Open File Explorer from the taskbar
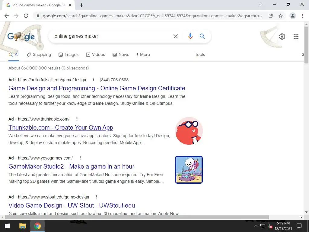This screenshot has height=232, width=309. (x=22, y=226)
